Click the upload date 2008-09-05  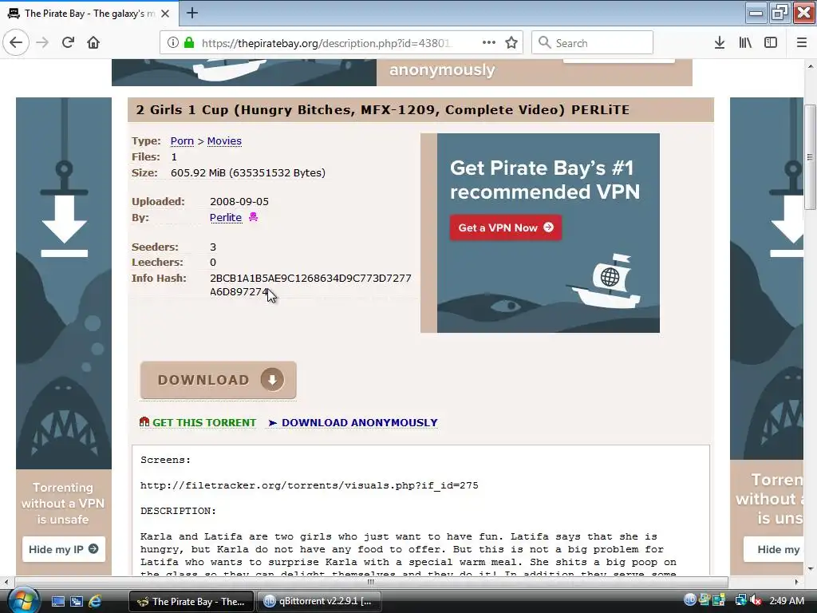(x=239, y=201)
